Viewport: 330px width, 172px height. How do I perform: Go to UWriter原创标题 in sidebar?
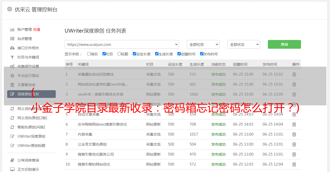[31, 146]
